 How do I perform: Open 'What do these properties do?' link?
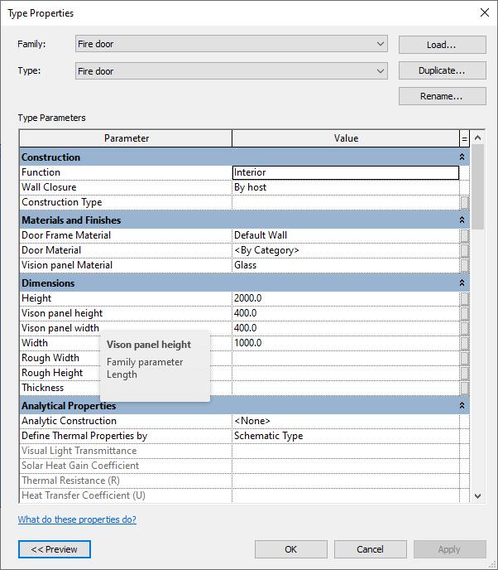pyautogui.click(x=77, y=519)
